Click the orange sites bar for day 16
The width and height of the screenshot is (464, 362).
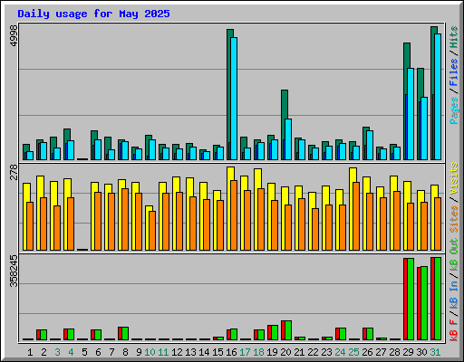point(234,215)
